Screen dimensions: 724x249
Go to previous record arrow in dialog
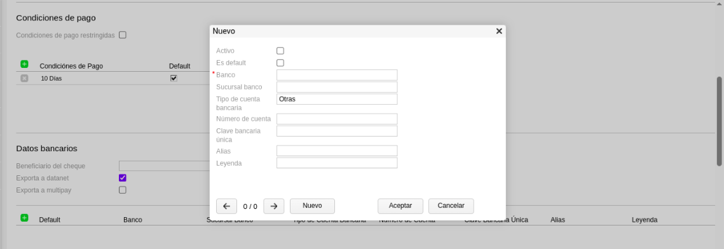tap(226, 206)
